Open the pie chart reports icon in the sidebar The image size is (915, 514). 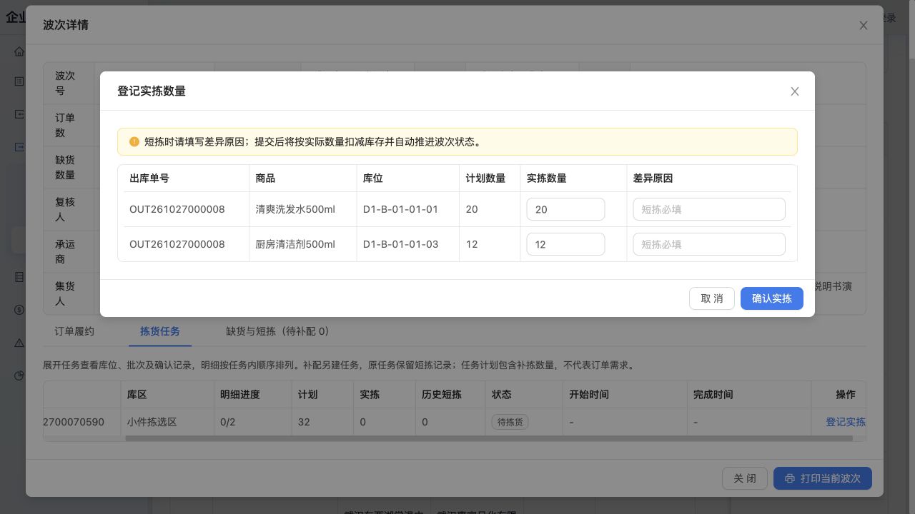pos(19,376)
